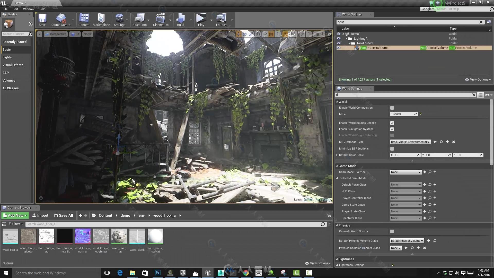The width and height of the screenshot is (494, 278).
Task: Toggle Override World Gravity checkbox
Action: click(x=392, y=231)
